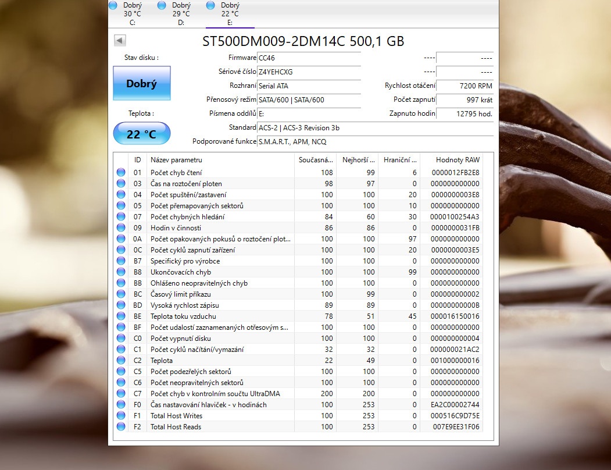
Task: Click status orb for Total Host Reads
Action: pos(121,426)
